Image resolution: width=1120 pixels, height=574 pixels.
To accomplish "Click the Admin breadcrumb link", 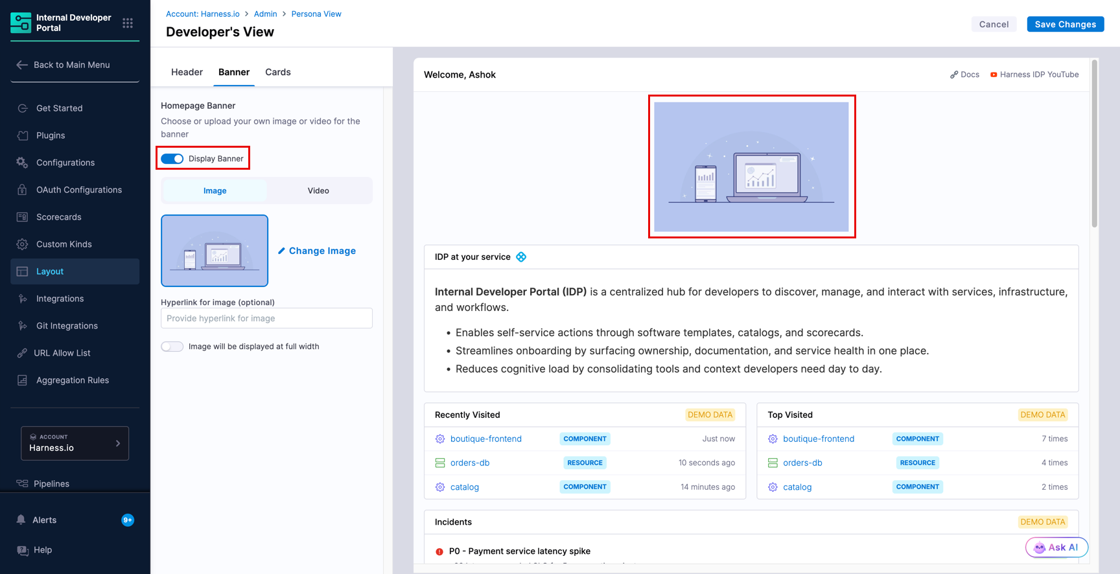I will coord(265,14).
